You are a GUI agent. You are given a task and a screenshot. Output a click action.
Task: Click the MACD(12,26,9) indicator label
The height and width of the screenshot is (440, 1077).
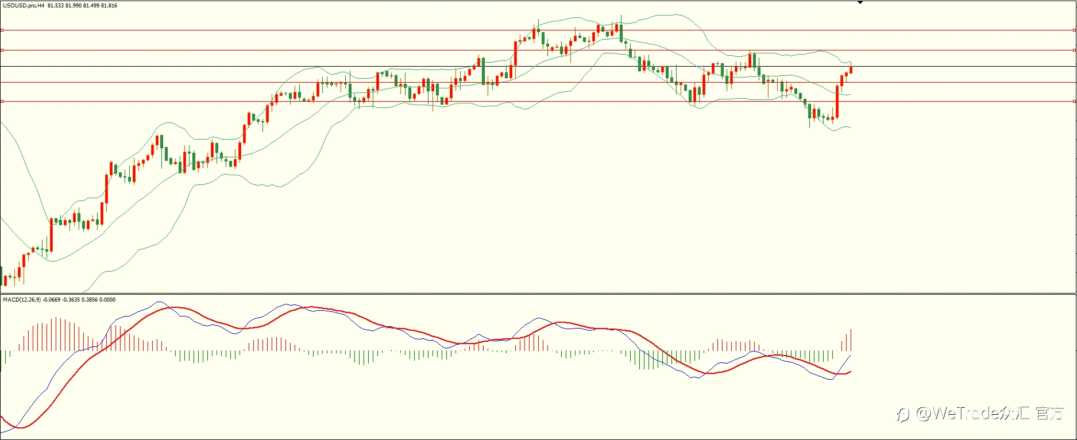59,300
